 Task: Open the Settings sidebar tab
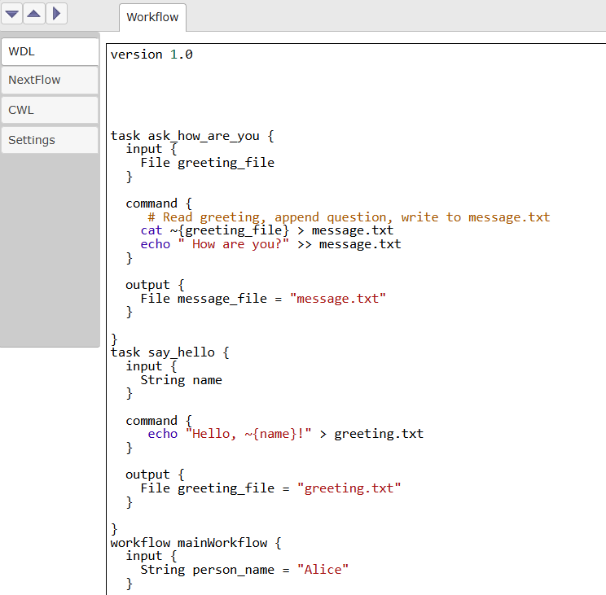pyautogui.click(x=50, y=140)
